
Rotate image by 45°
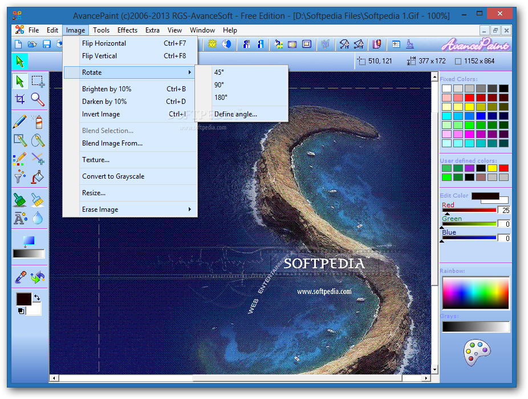(241, 72)
